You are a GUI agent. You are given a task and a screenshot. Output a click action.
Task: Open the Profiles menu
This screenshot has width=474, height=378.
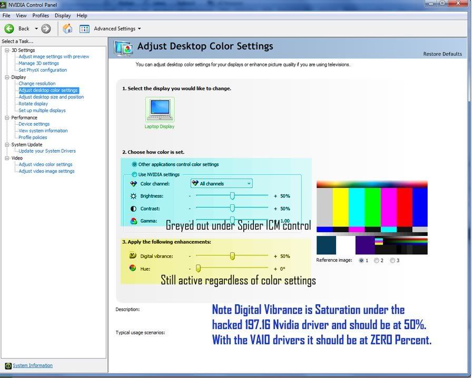tap(41, 15)
